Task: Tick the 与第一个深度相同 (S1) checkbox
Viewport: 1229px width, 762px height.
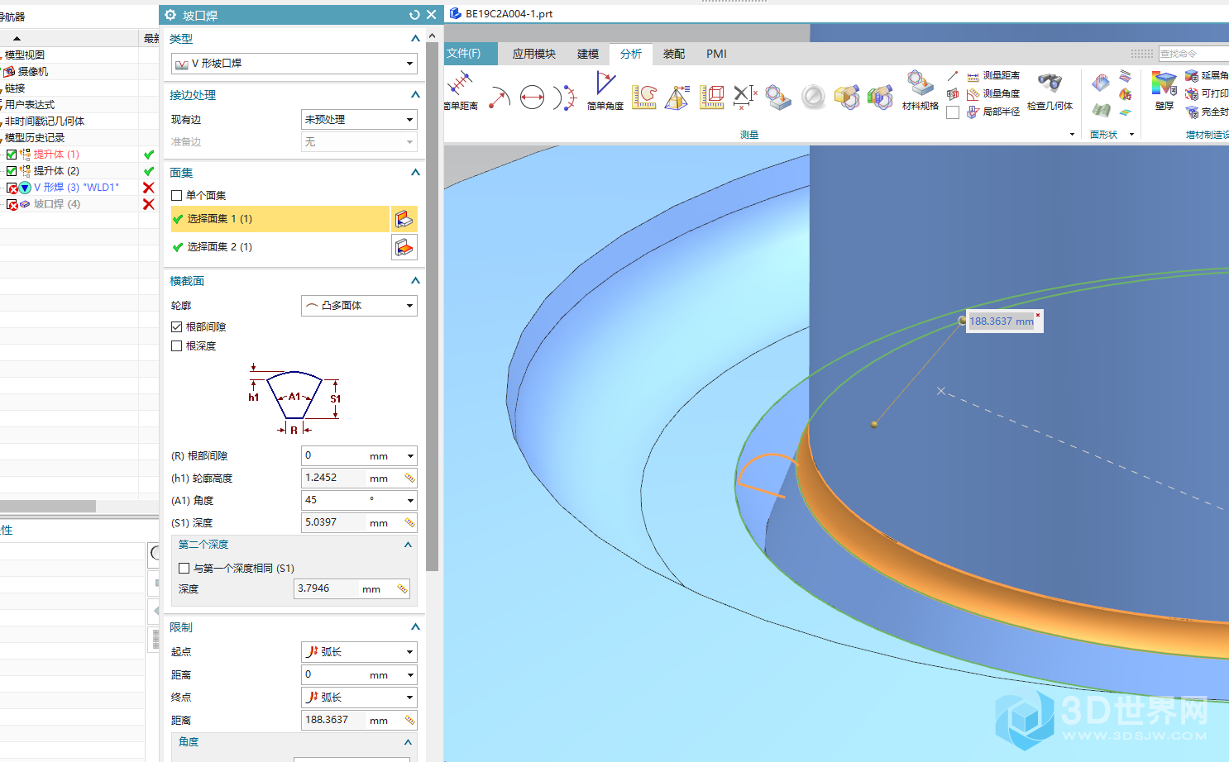Action: (184, 569)
